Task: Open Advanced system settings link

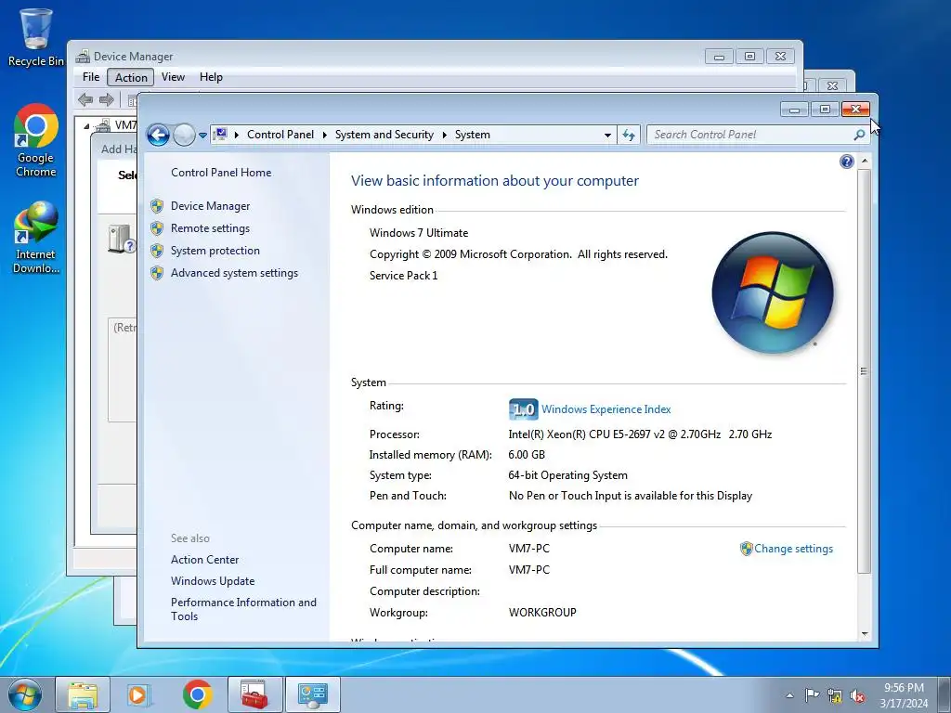Action: 234,274
